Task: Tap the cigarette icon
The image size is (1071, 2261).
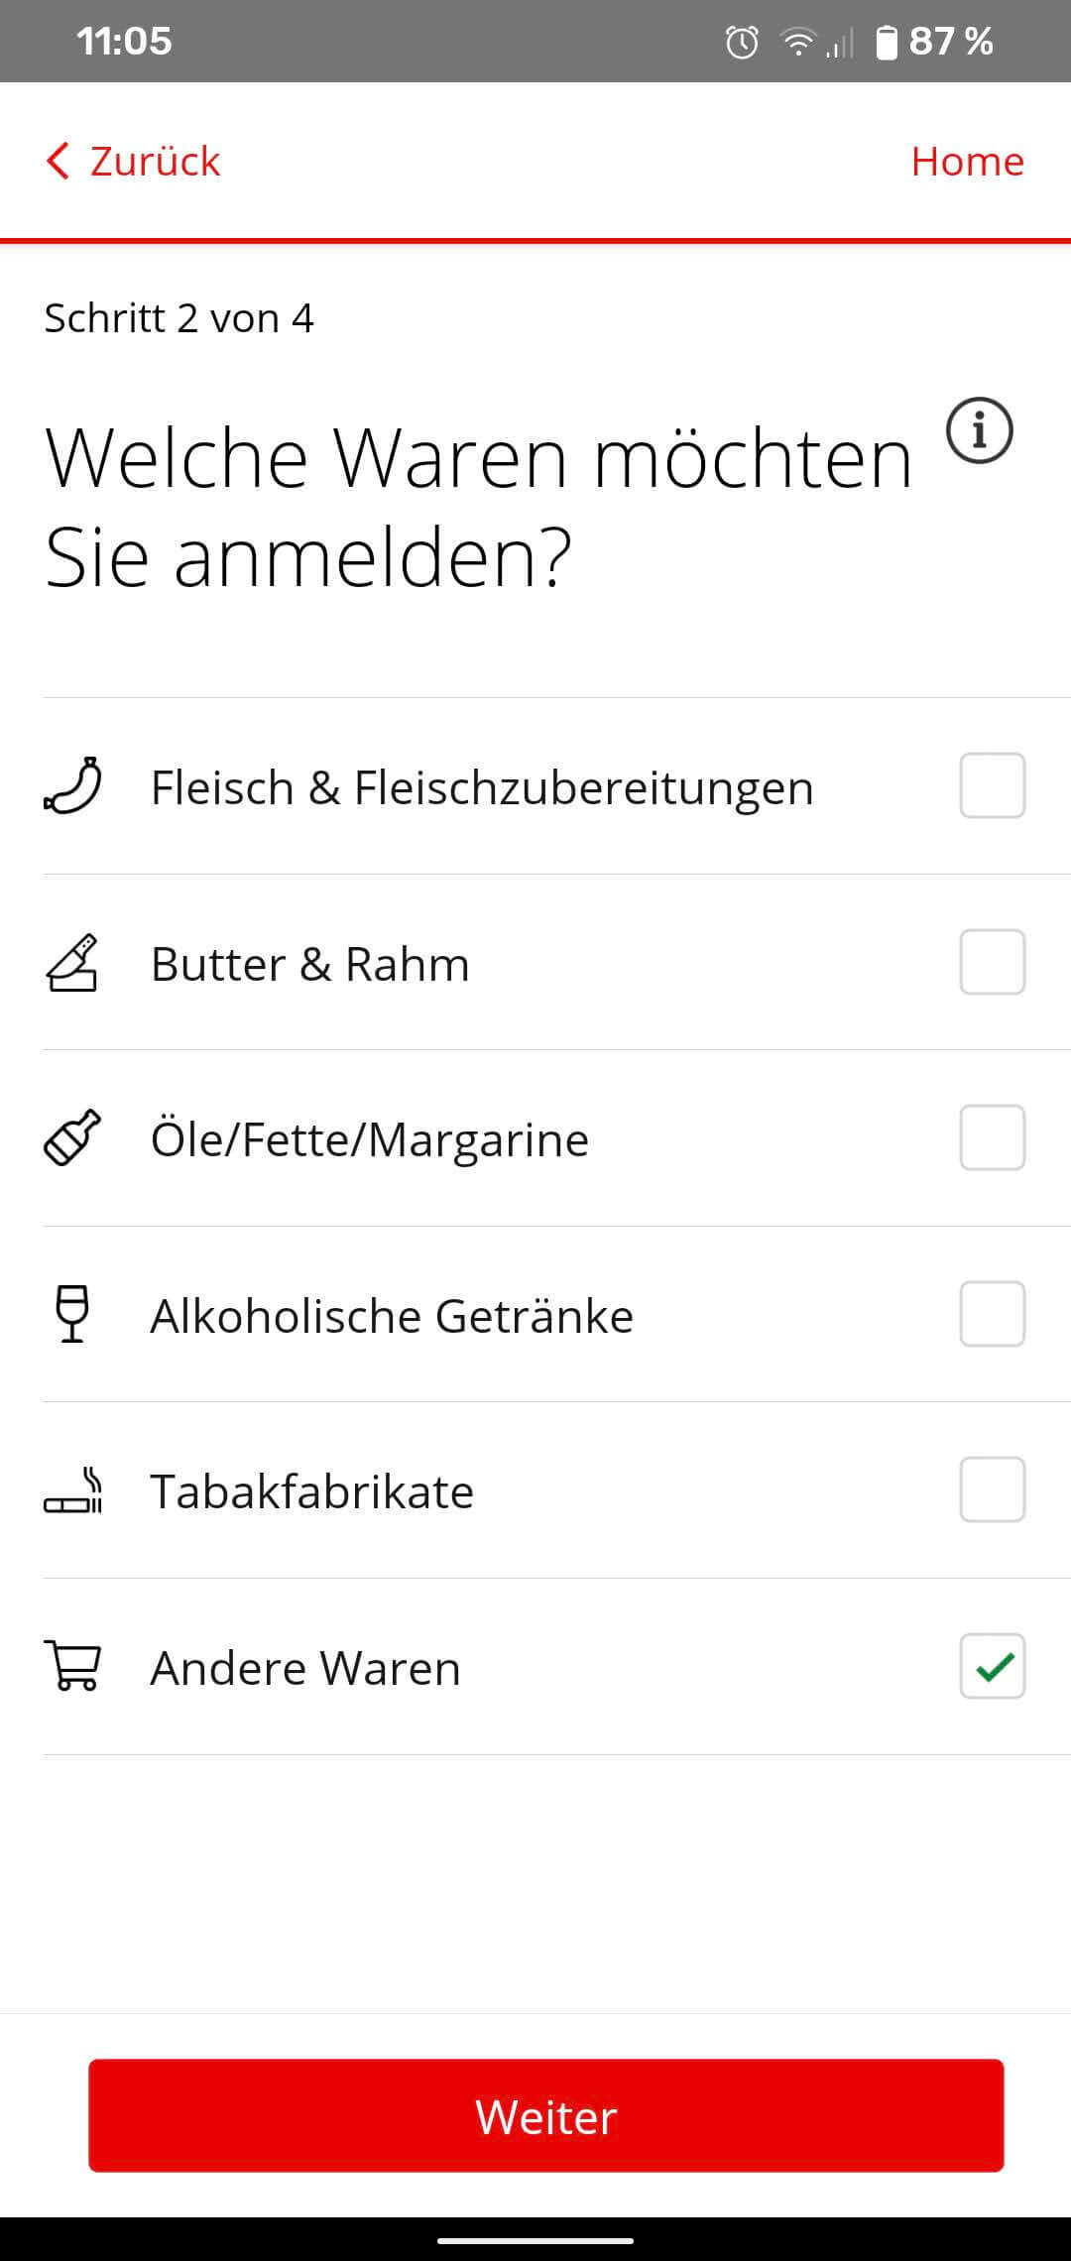Action: (72, 1490)
